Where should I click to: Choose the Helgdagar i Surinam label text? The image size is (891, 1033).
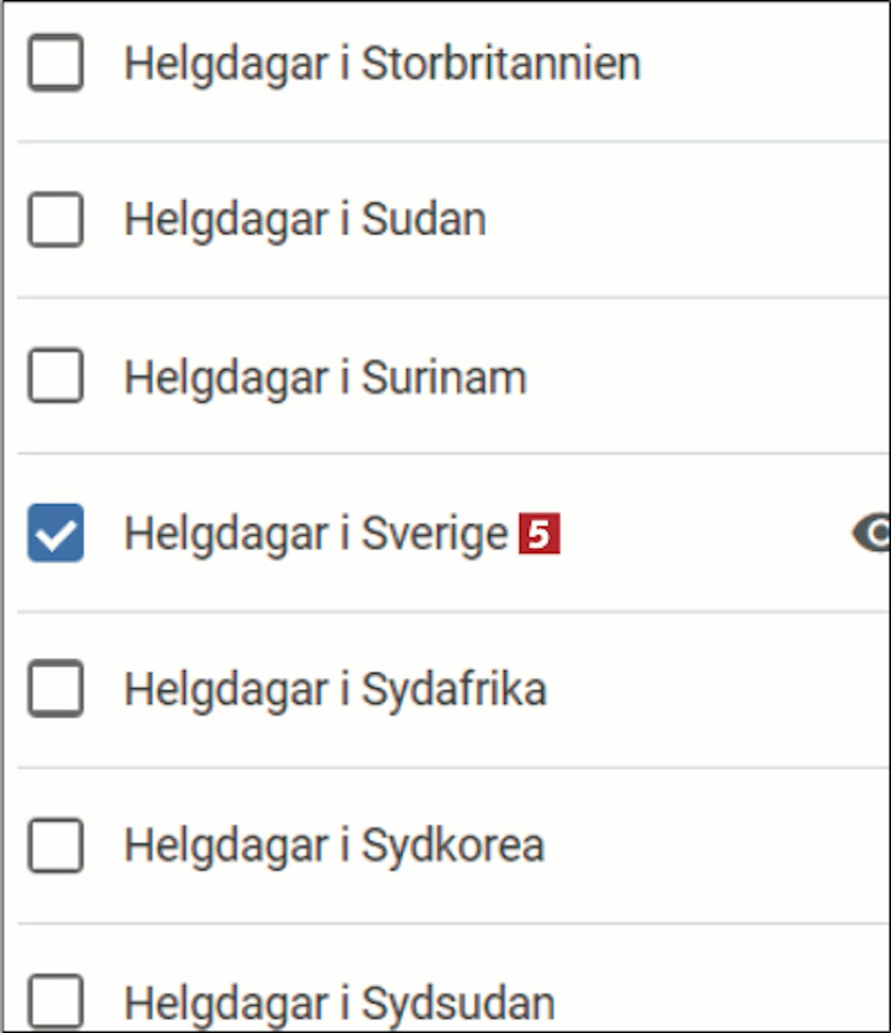tap(325, 377)
